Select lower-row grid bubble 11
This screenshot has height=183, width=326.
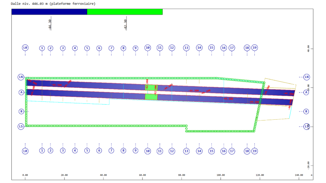(160, 151)
